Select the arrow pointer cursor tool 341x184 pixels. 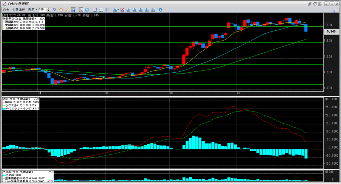55,10
